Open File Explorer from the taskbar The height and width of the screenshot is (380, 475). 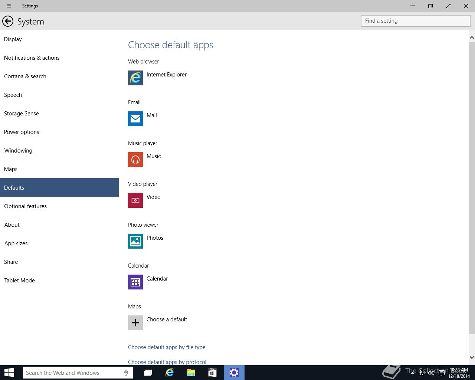pyautogui.click(x=191, y=373)
